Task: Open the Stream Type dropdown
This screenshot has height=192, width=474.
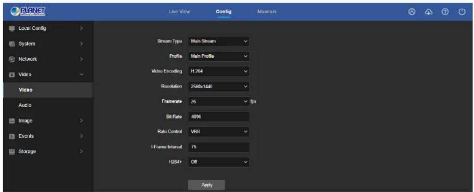Action: [x=218, y=41]
